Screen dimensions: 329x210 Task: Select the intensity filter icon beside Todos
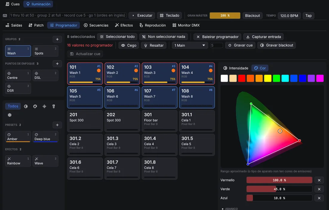pyautogui.click(x=26, y=106)
